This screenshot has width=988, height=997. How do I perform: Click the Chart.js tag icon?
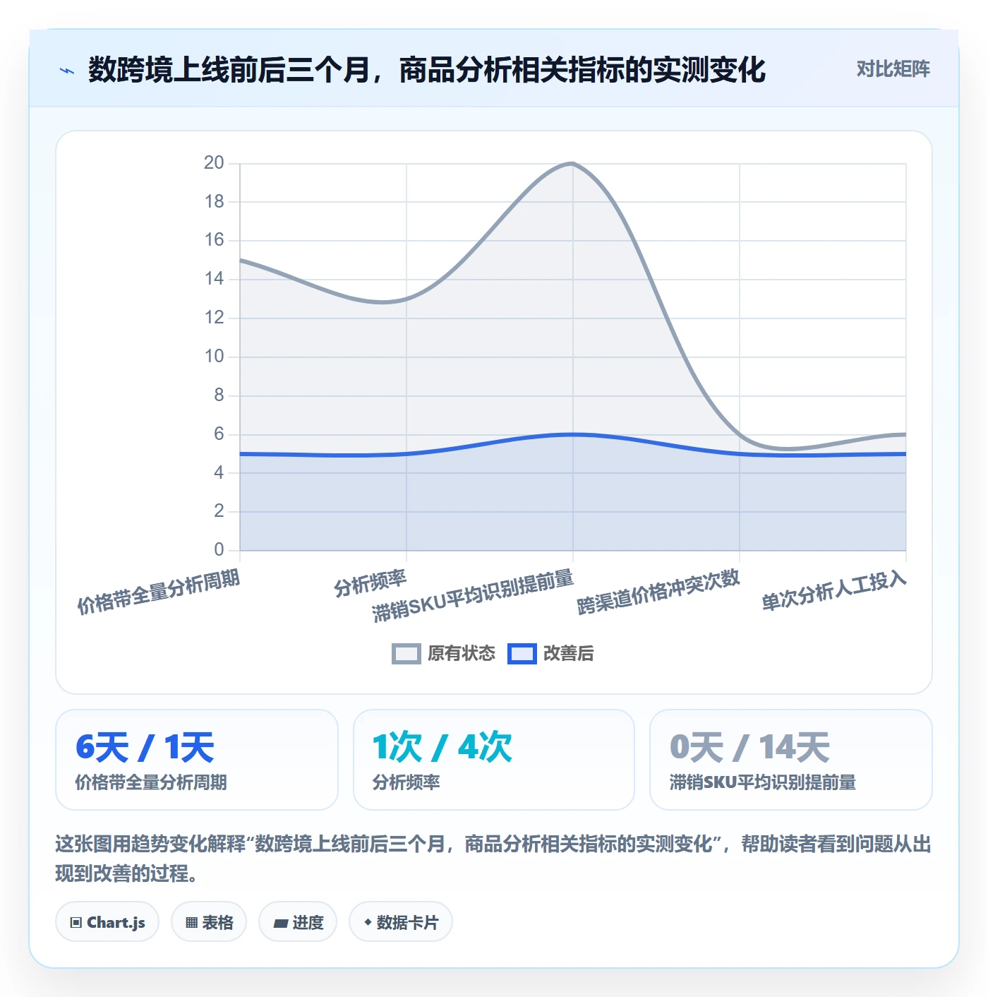pos(76,922)
